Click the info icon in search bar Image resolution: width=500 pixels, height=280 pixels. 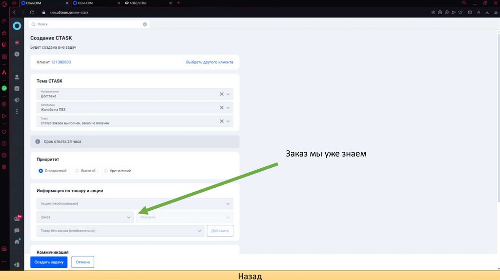pos(145,24)
